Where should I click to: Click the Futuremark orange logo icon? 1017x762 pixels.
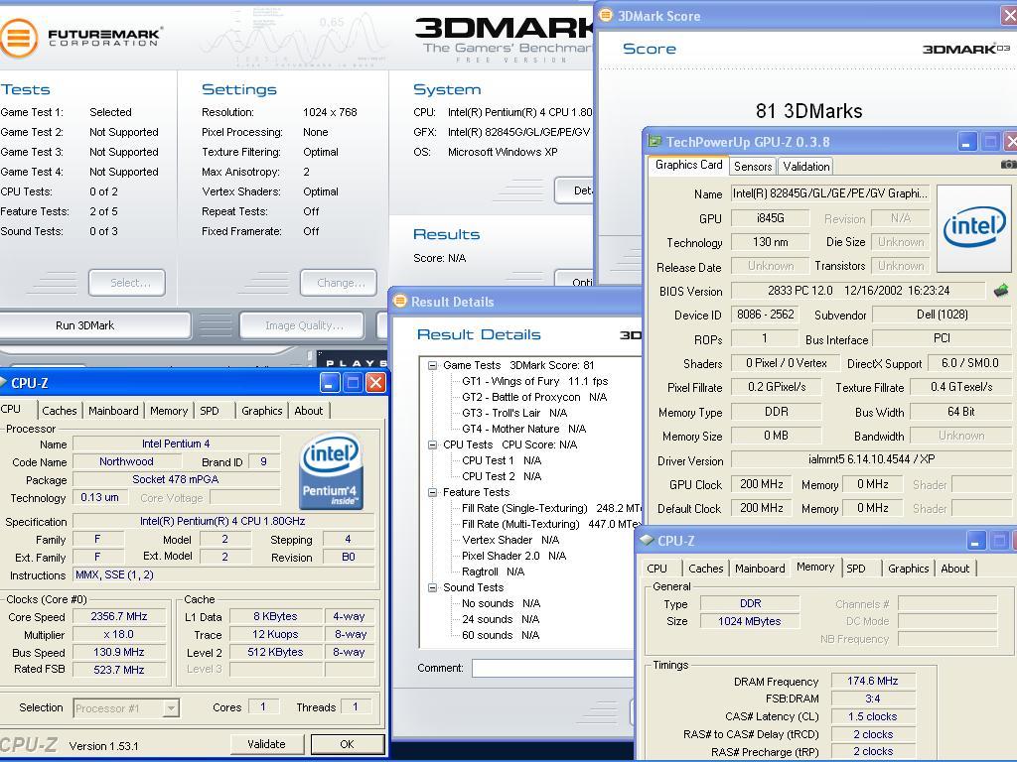tap(18, 38)
